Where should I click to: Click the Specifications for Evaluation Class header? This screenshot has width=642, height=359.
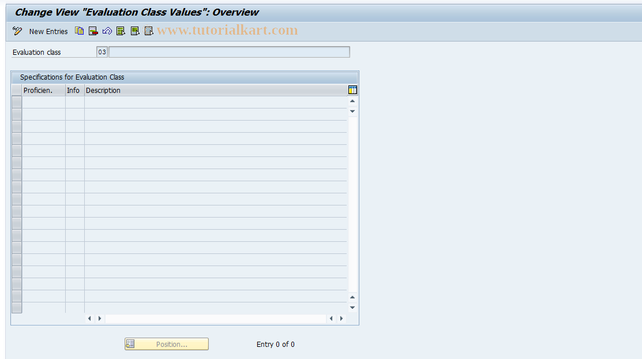pyautogui.click(x=72, y=77)
